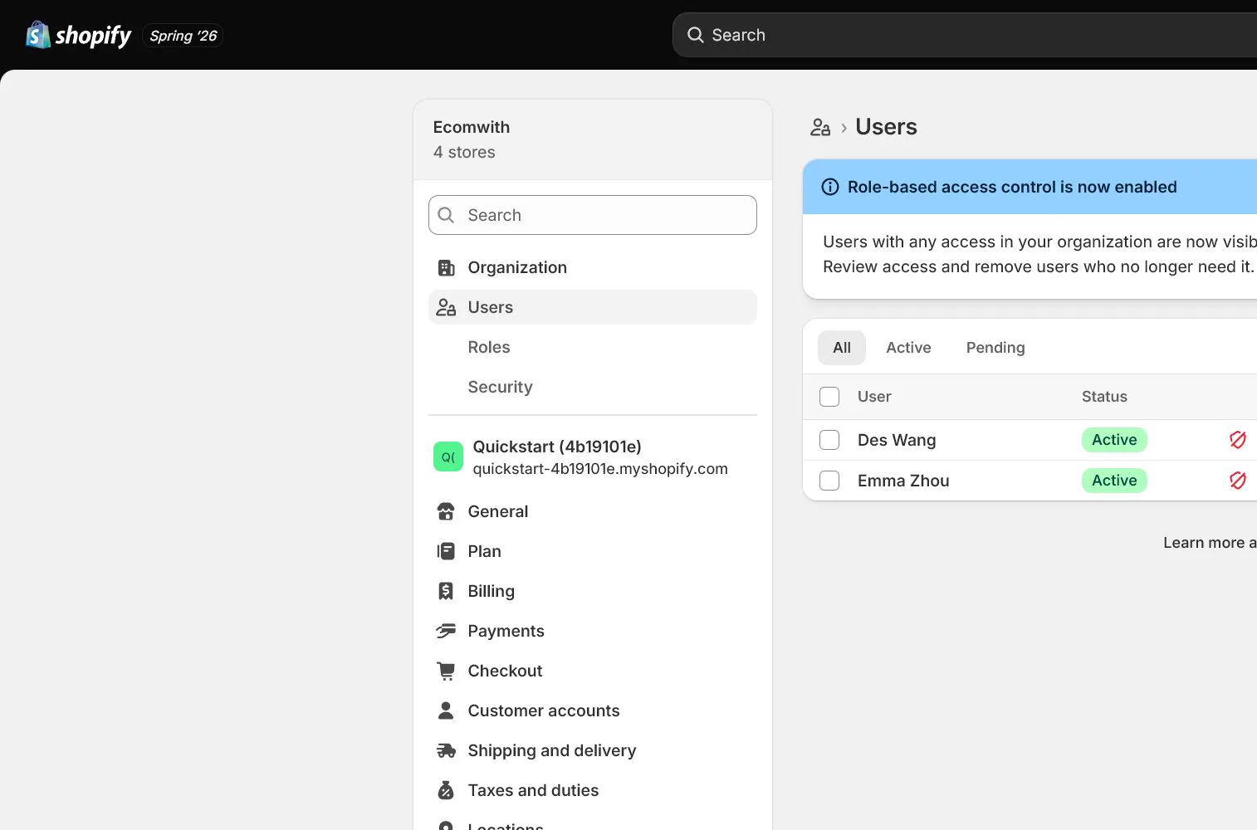Click the Active badge for Emma Zhou
This screenshot has width=1257, height=830.
click(1114, 481)
